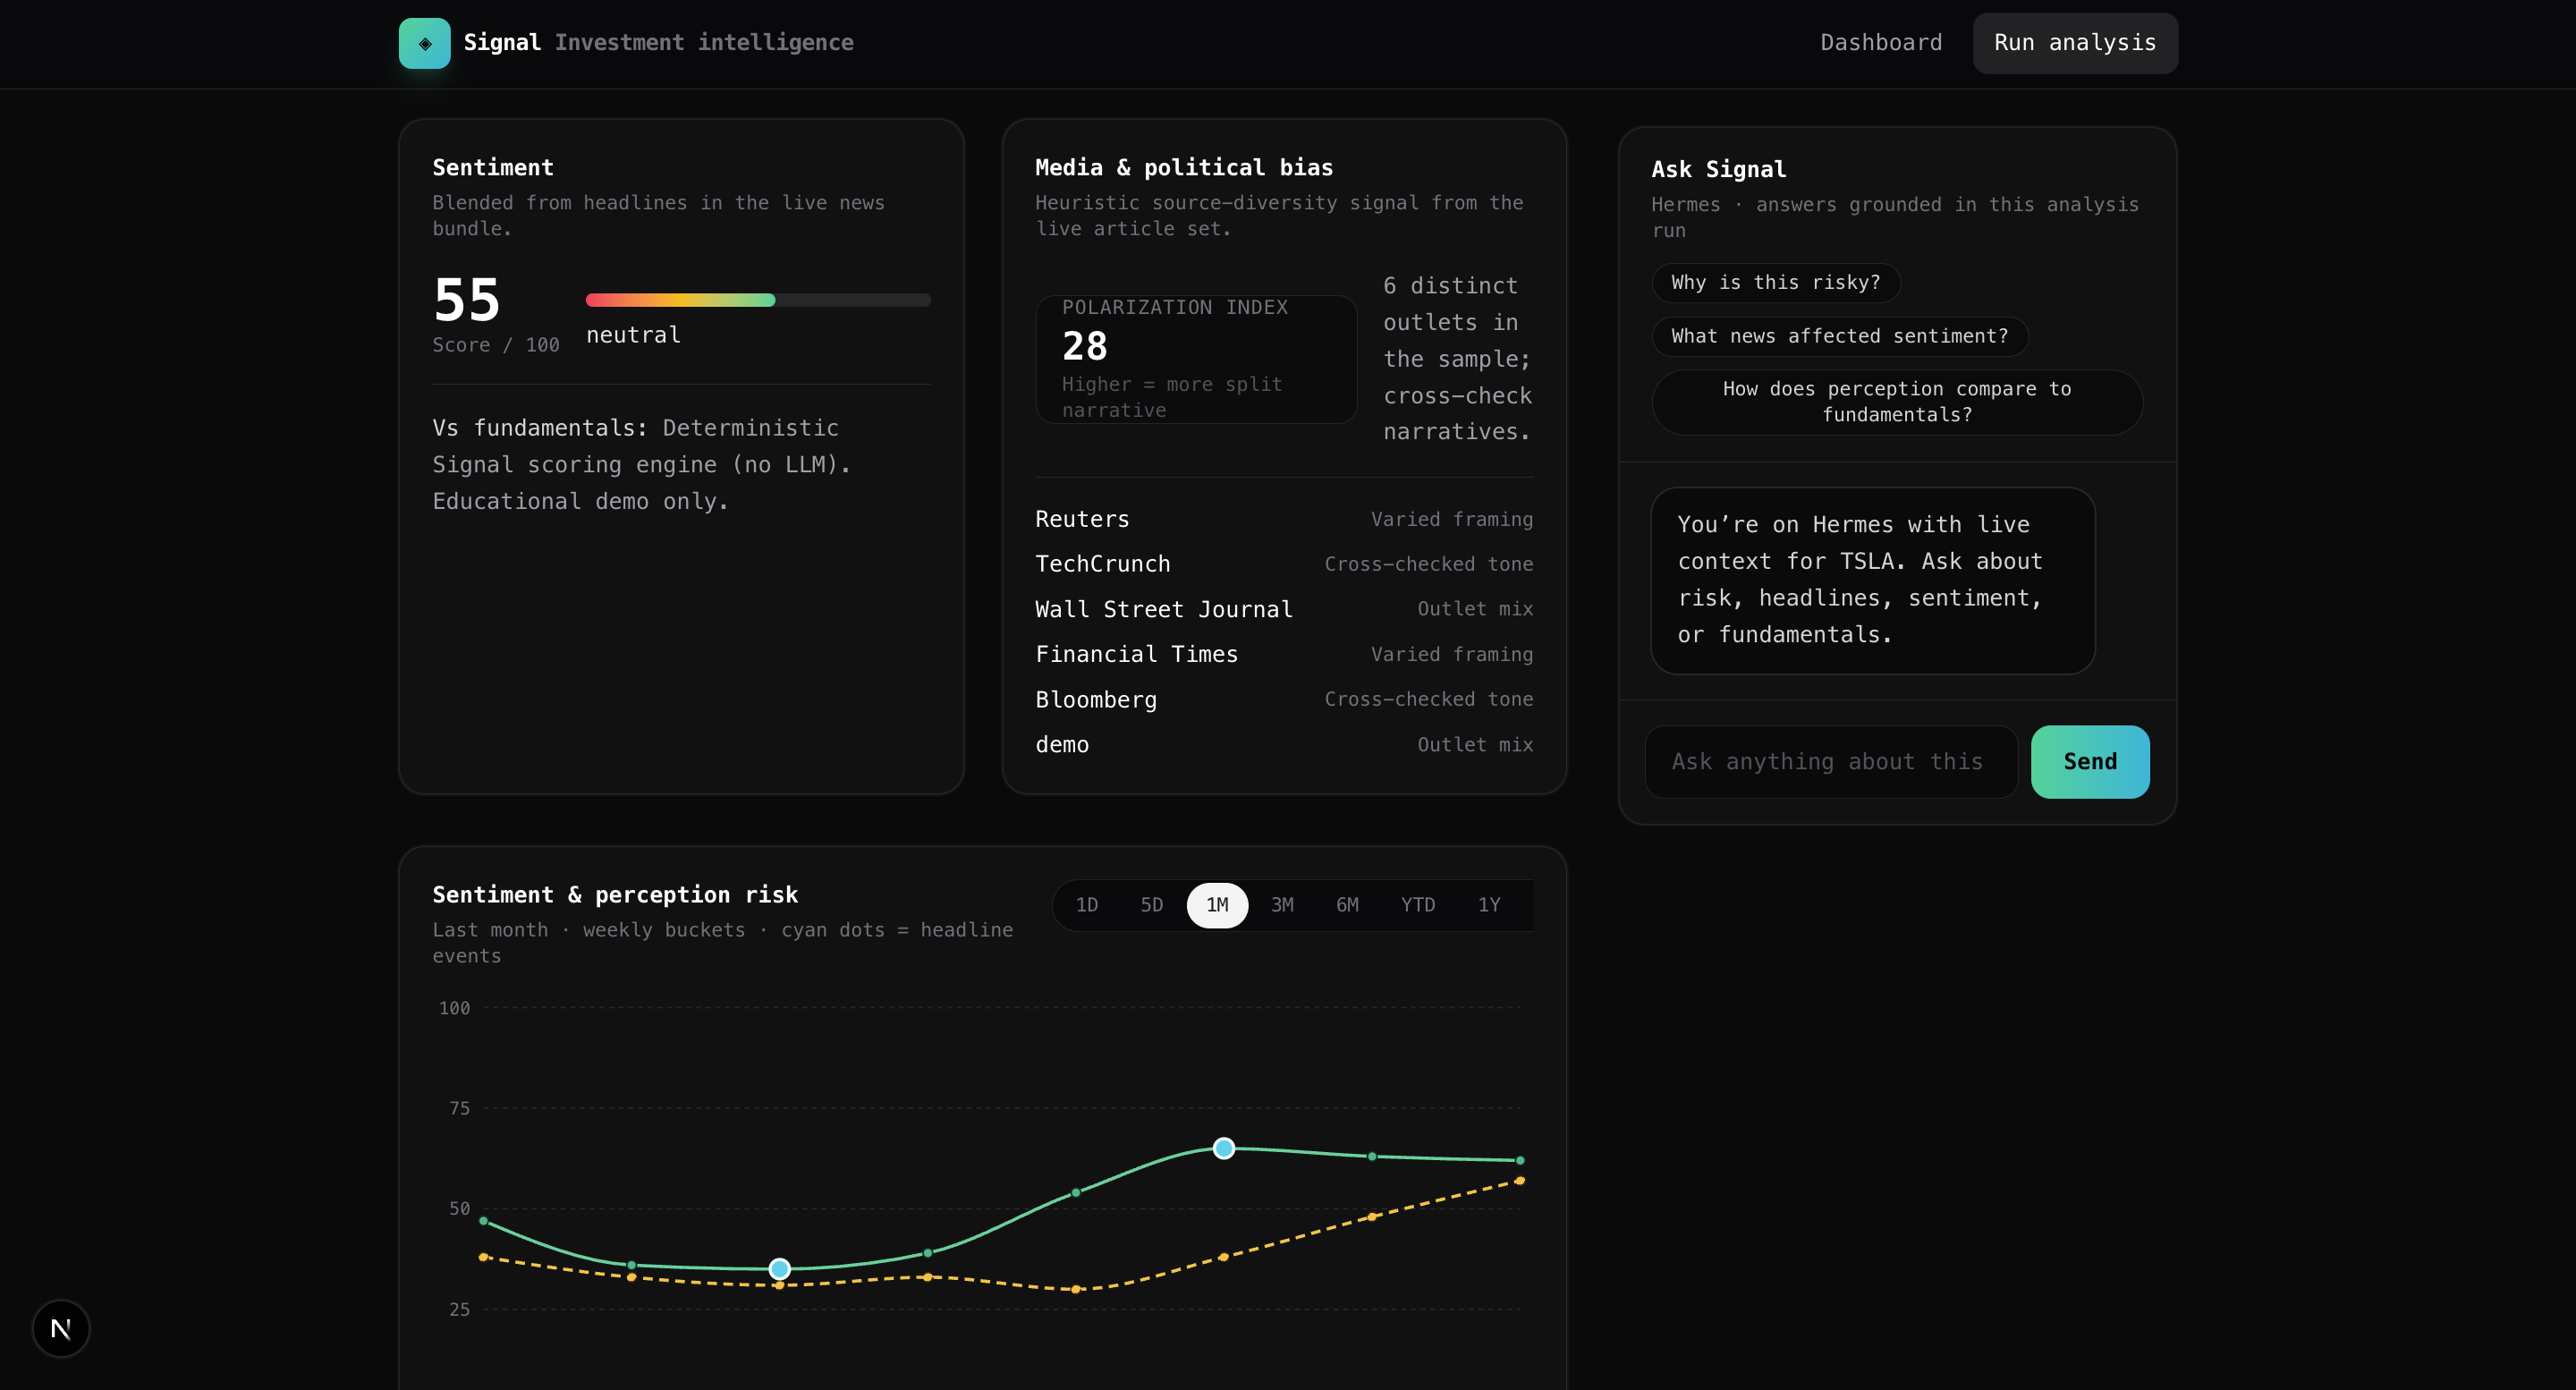Click the highest cyan headline event dot
The width and height of the screenshot is (2576, 1390).
pyautogui.click(x=1223, y=1148)
